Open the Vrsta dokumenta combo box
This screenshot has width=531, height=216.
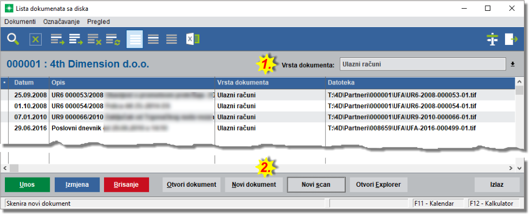tap(423, 64)
